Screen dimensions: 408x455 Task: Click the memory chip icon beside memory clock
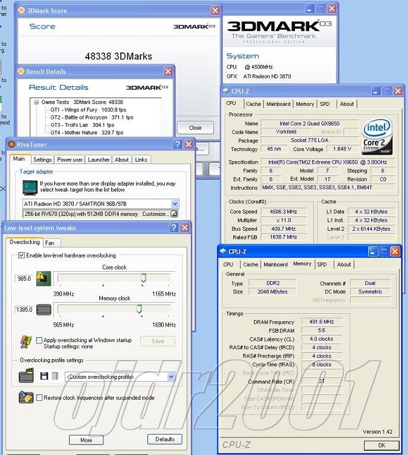click(x=43, y=310)
